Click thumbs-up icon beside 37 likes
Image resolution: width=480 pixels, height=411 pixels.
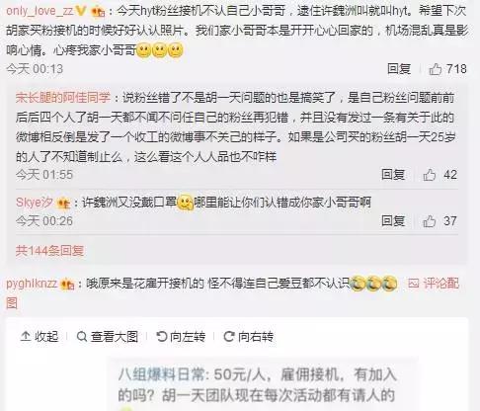point(430,221)
